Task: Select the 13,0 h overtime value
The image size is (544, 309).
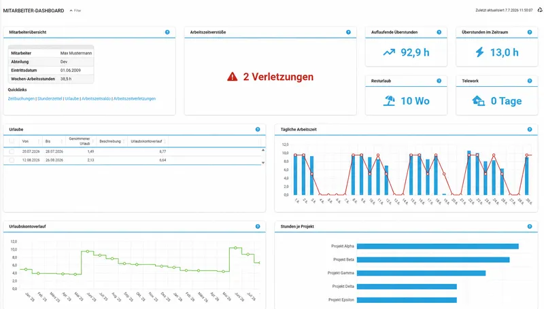Action: click(x=504, y=52)
